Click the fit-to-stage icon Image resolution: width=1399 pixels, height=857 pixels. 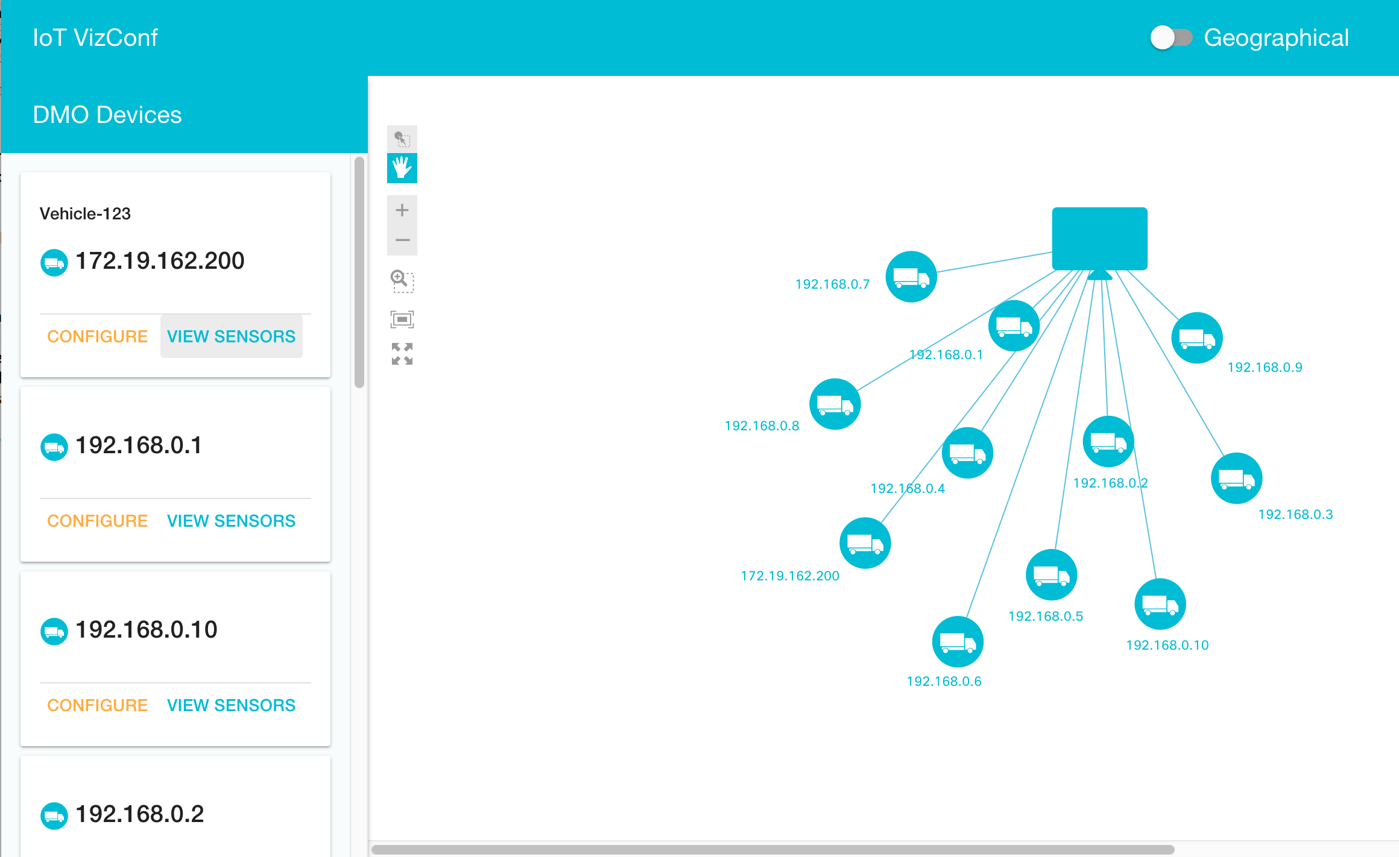402,319
